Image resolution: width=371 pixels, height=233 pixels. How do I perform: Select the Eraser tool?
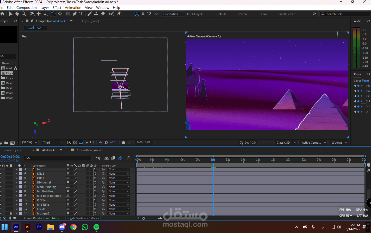[x=103, y=14]
